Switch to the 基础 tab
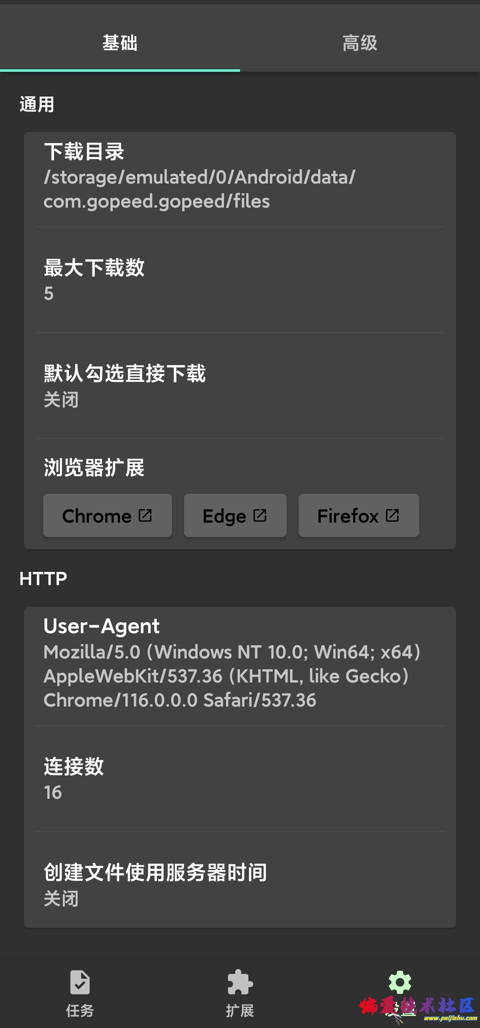Screen dimensions: 480x1028 pos(120,43)
